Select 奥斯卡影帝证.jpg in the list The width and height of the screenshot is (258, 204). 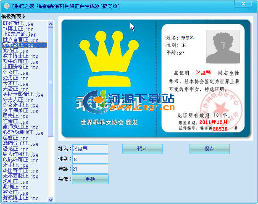click(x=23, y=94)
